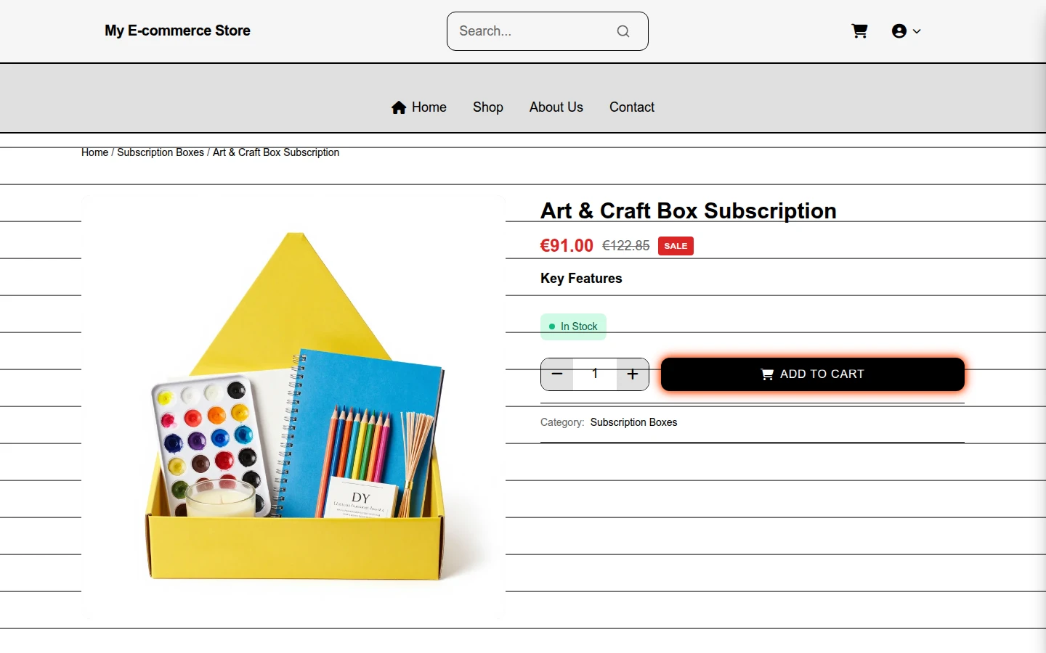Click the current breadcrumb Art & Craft Box Subscription

click(276, 152)
